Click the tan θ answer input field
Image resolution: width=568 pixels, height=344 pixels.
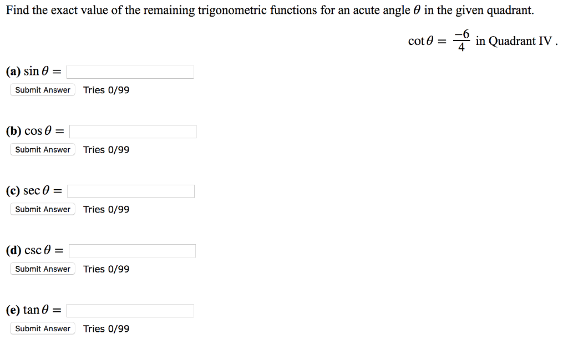click(130, 310)
